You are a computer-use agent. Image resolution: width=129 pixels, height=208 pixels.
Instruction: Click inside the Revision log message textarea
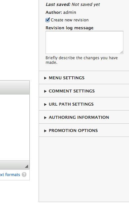84,42
